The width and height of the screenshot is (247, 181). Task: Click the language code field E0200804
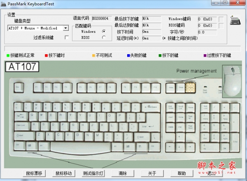[102, 18]
